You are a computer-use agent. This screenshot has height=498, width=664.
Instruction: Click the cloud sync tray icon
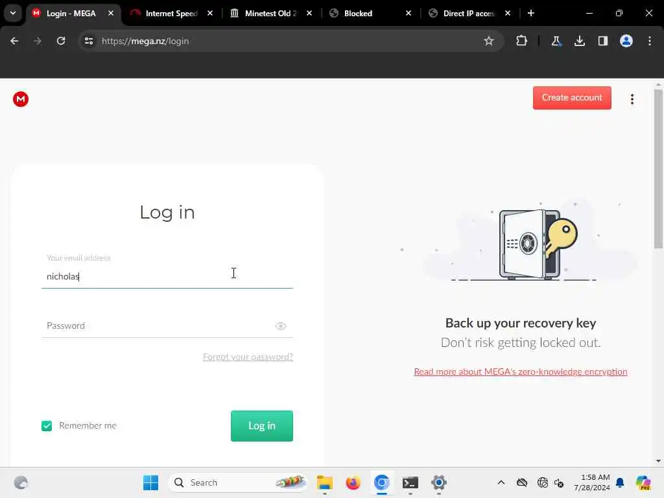(522, 482)
